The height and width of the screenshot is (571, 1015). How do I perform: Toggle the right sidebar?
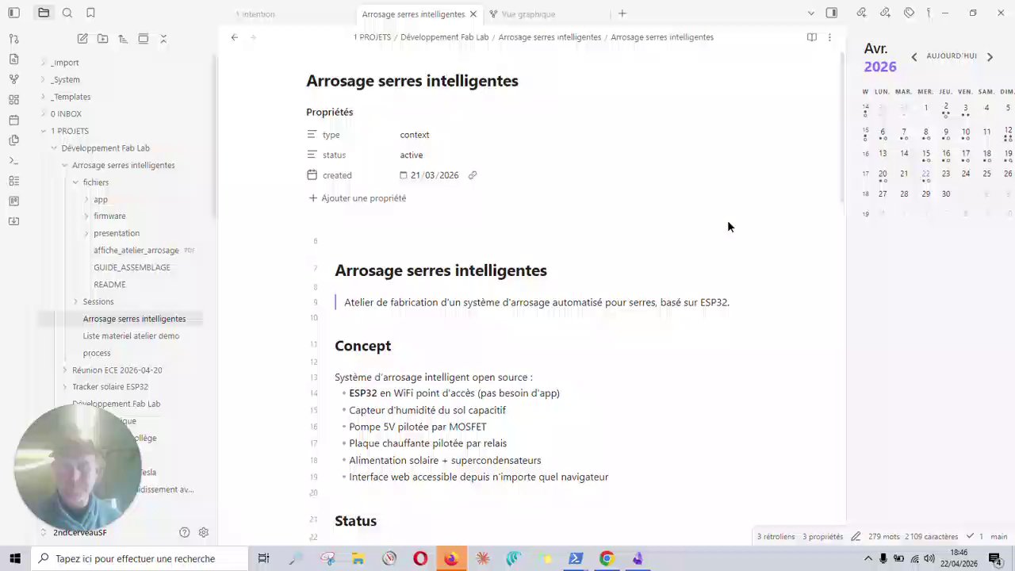[831, 13]
